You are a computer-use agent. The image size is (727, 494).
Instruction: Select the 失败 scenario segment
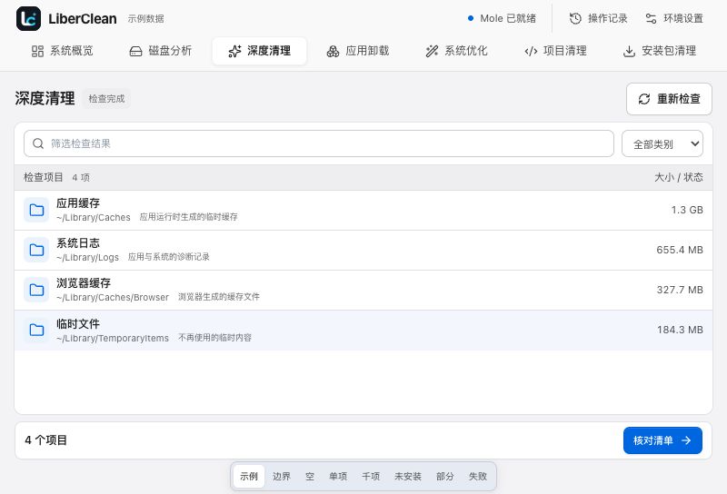478,477
